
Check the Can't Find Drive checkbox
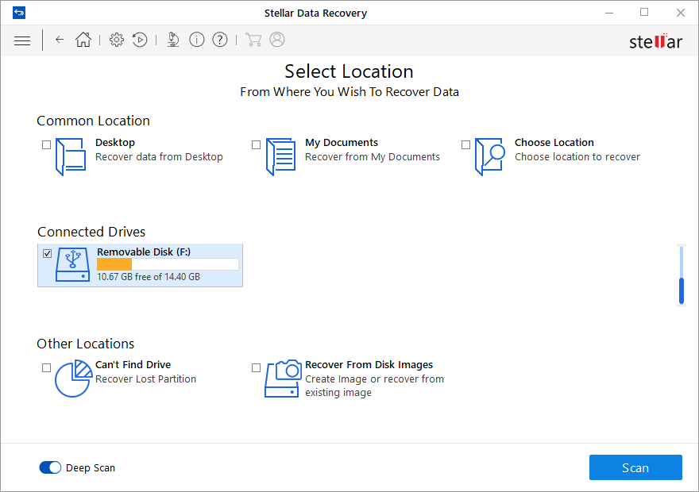point(46,367)
